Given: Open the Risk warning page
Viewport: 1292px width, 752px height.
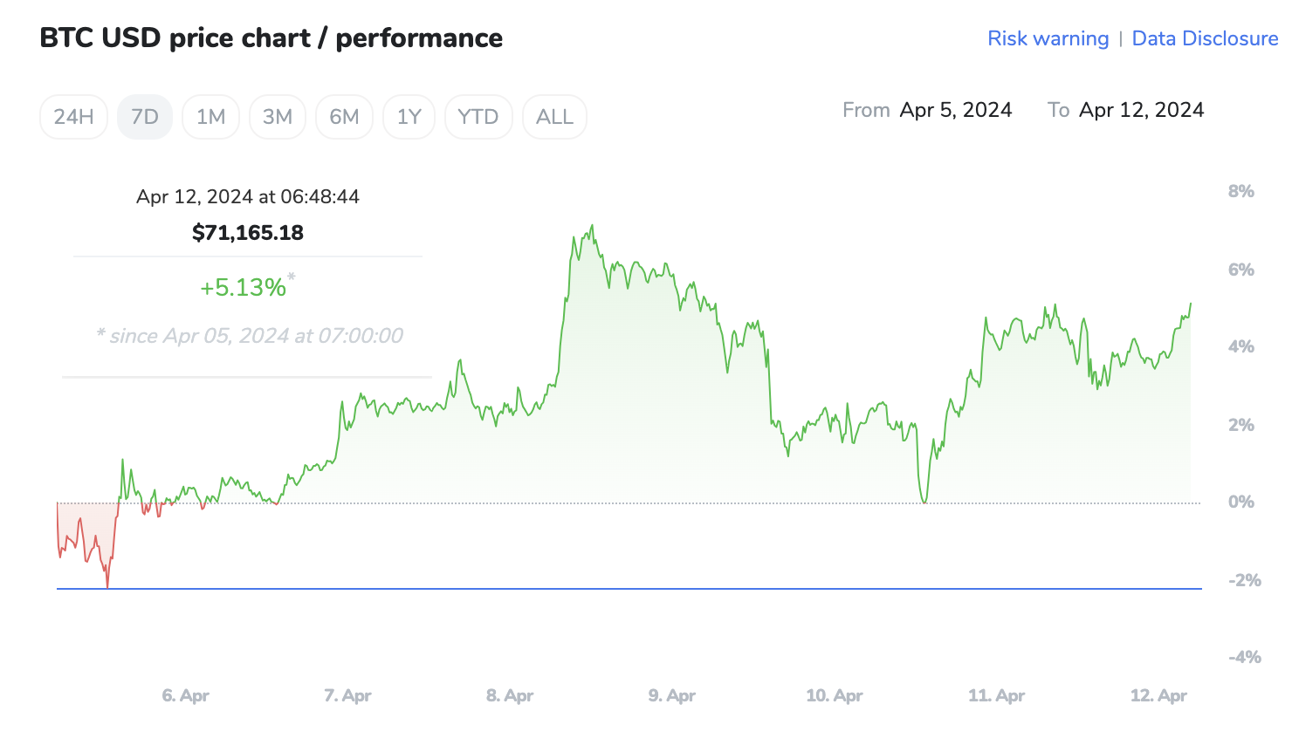Looking at the screenshot, I should pyautogui.click(x=1048, y=38).
